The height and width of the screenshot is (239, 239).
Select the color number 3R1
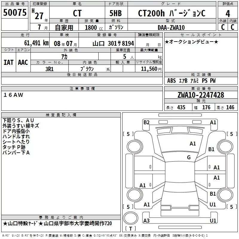50,69
